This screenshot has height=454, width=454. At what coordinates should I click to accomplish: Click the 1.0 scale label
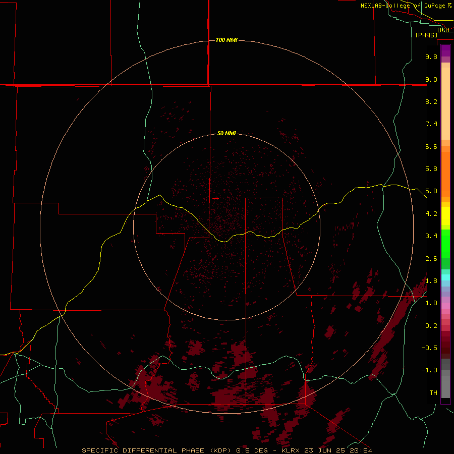point(431,303)
